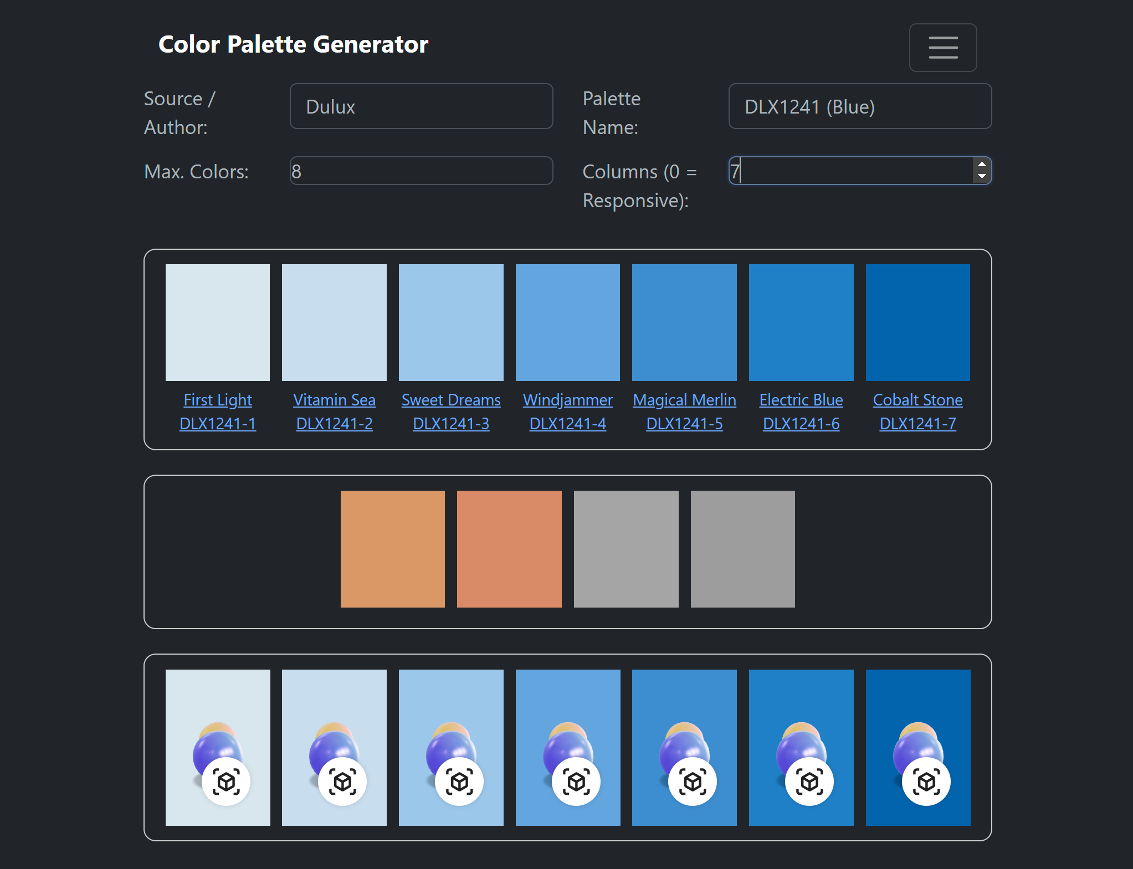Open the Vitamin Sea link
The height and width of the screenshot is (869, 1133).
click(334, 400)
